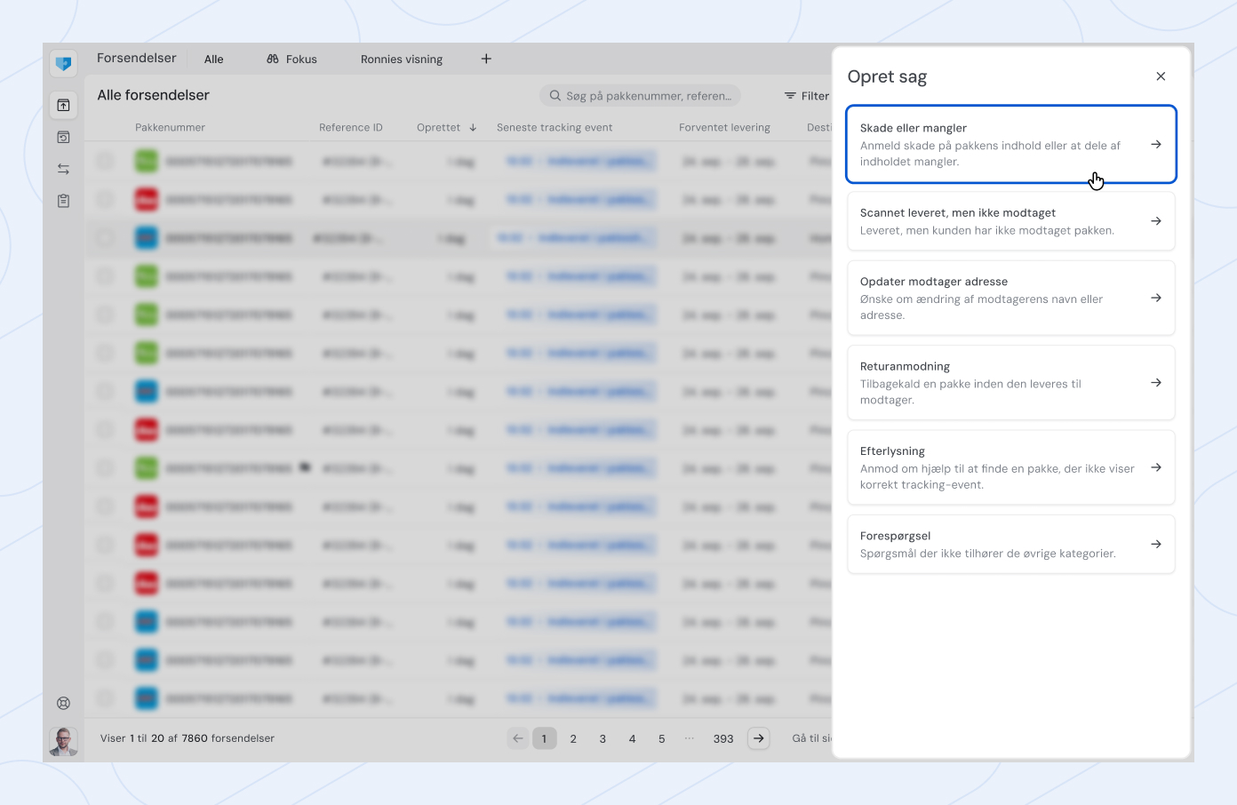This screenshot has height=805, width=1237.
Task: Open the returns box icon in sidebar
Action: click(x=63, y=138)
